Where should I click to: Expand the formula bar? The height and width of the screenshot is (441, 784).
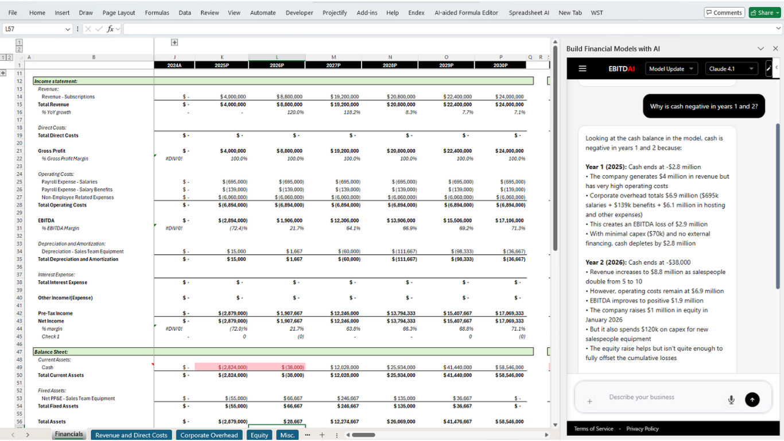(x=779, y=29)
